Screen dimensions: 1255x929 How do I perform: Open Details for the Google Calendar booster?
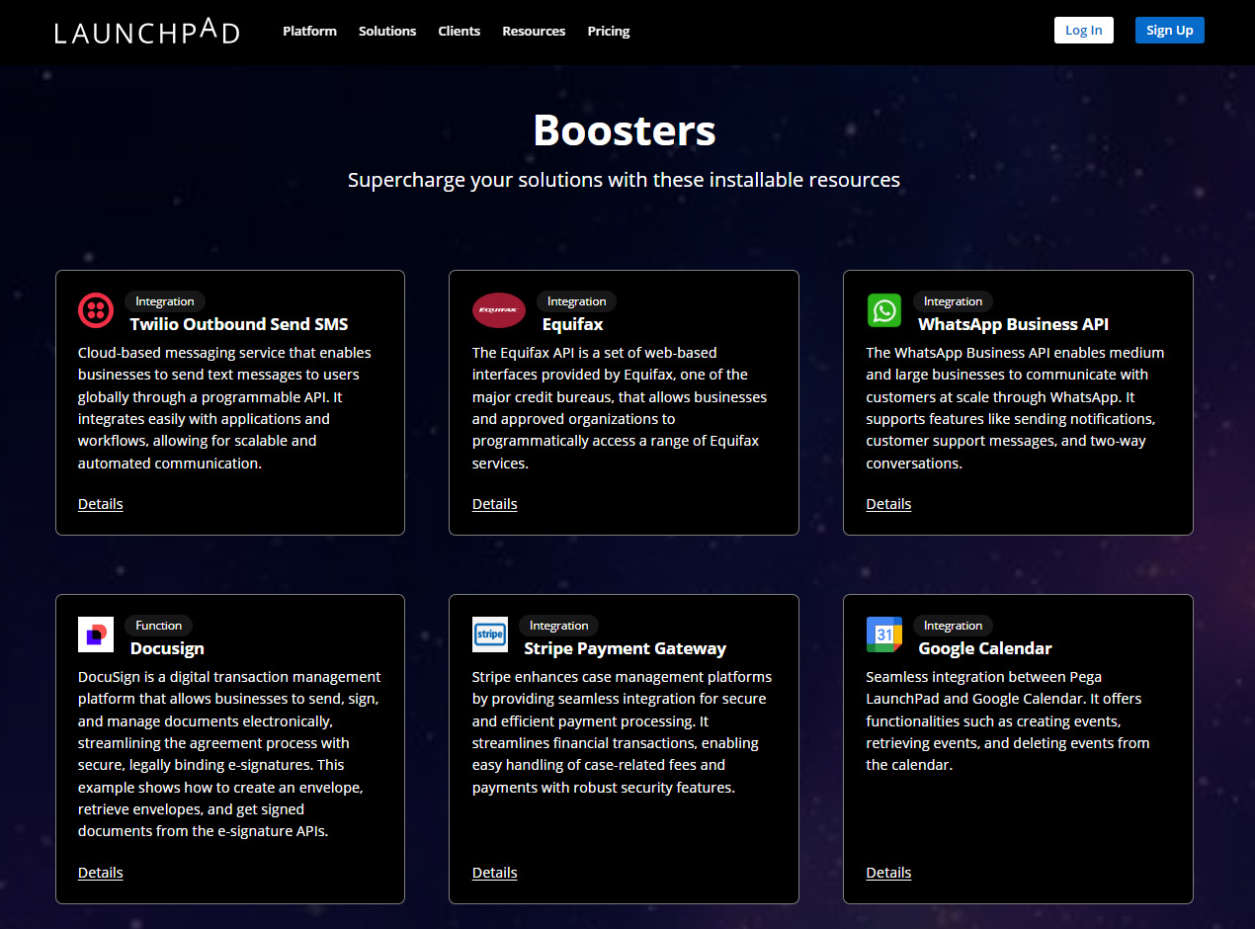[888, 872]
